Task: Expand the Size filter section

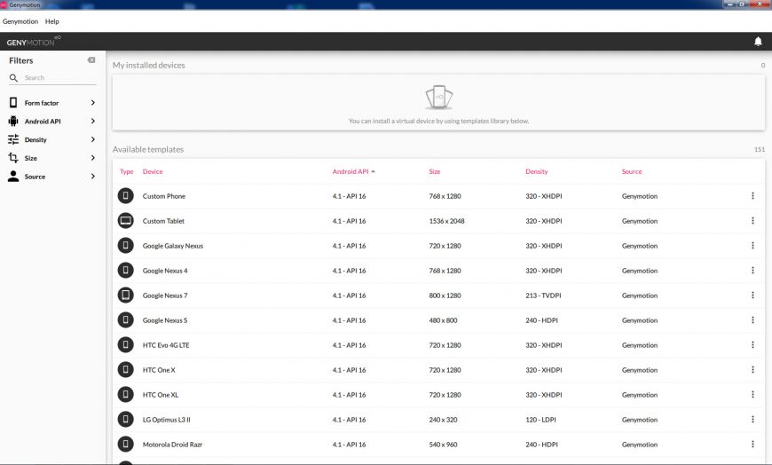Action: [51, 158]
